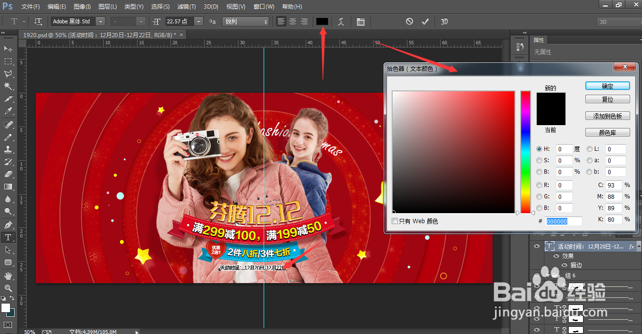Switch to the 属性 panel tab
Screen dimensions: 642x334
539,40
